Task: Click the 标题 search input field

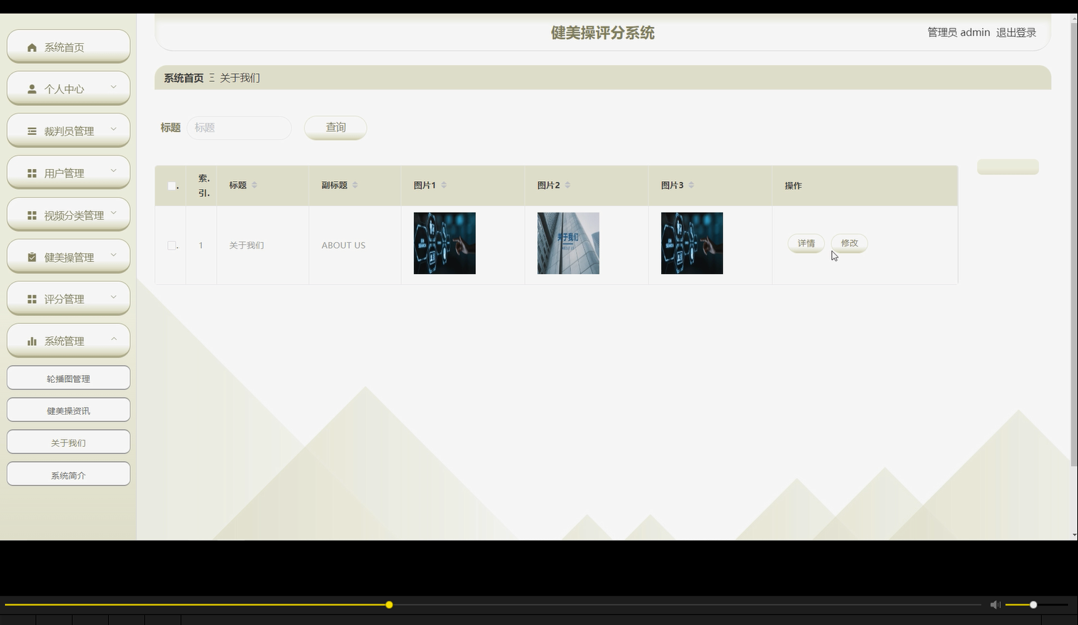Action: (x=239, y=128)
